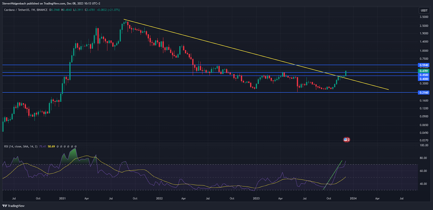Viewport: 433px width, 210px height.
Task: Click the blue 0.4000 price level tag
Action: (424, 79)
